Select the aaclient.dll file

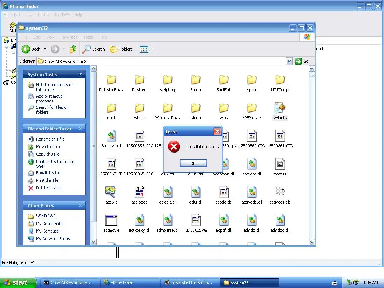[x=252, y=167]
